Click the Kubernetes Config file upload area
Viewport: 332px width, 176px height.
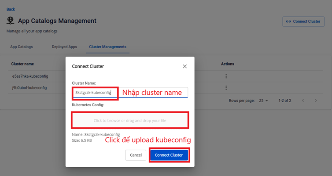[130, 120]
